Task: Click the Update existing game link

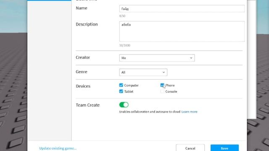Action: click(x=58, y=148)
